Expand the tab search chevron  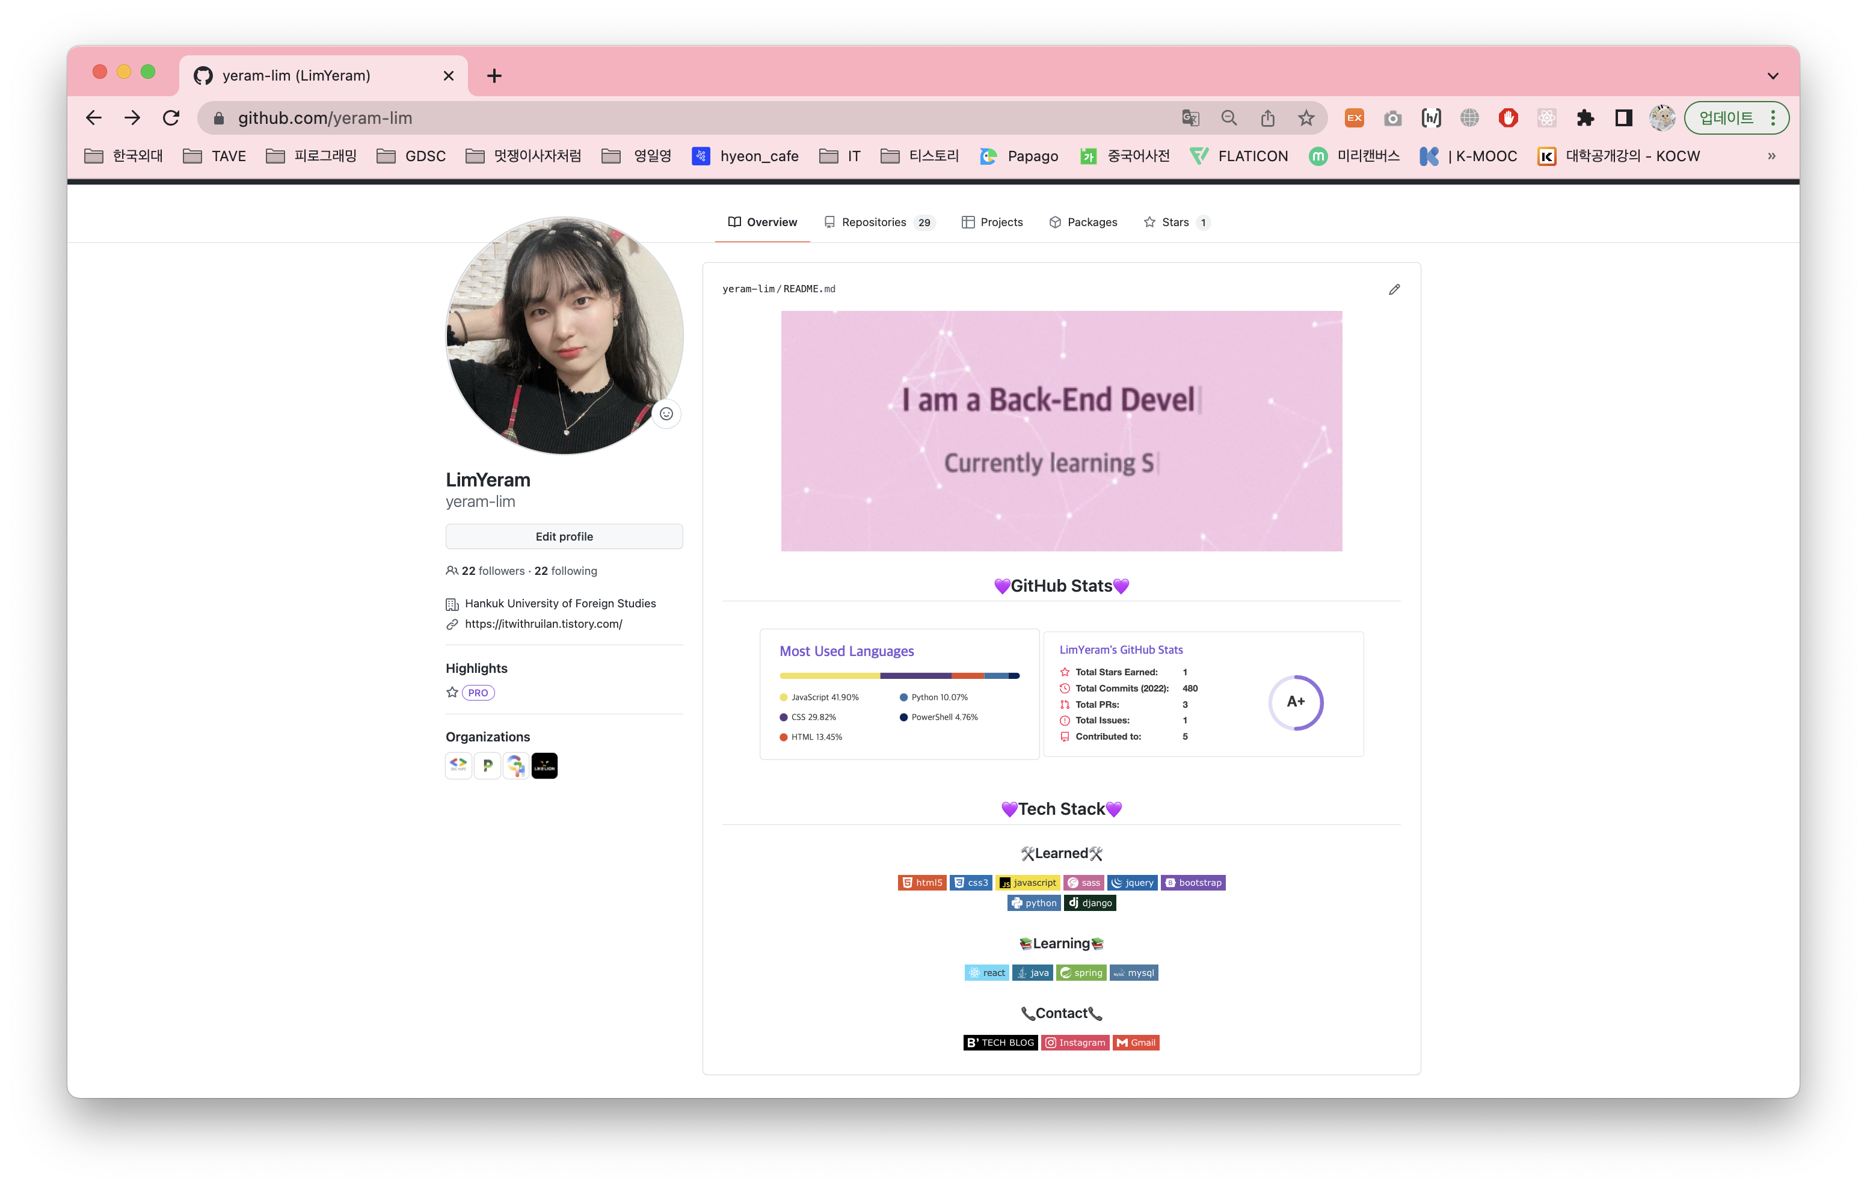pyautogui.click(x=1773, y=76)
